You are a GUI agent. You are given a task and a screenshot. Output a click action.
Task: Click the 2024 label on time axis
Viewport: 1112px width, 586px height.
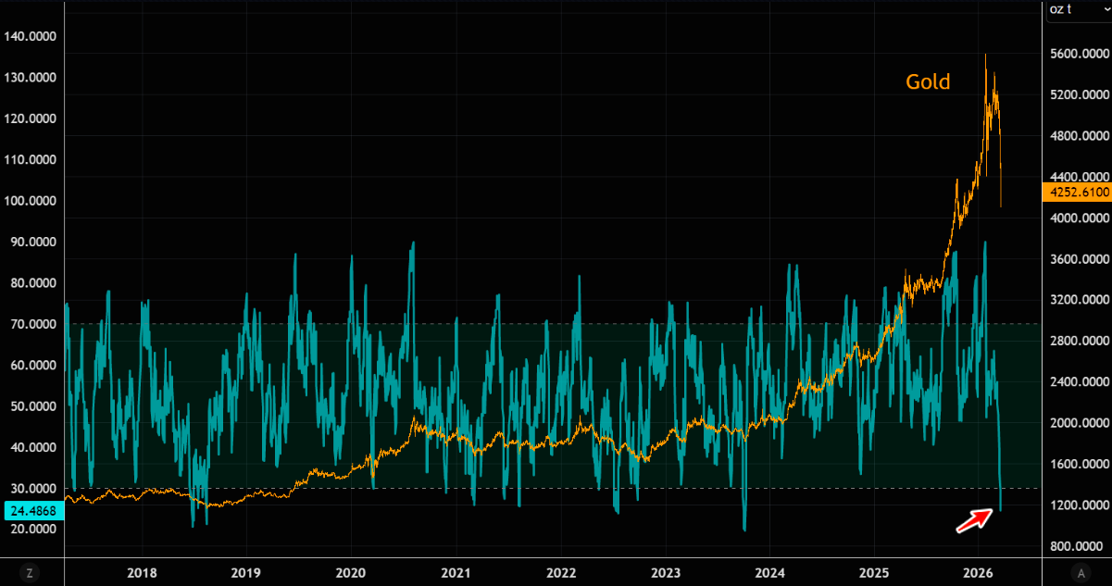coord(769,573)
